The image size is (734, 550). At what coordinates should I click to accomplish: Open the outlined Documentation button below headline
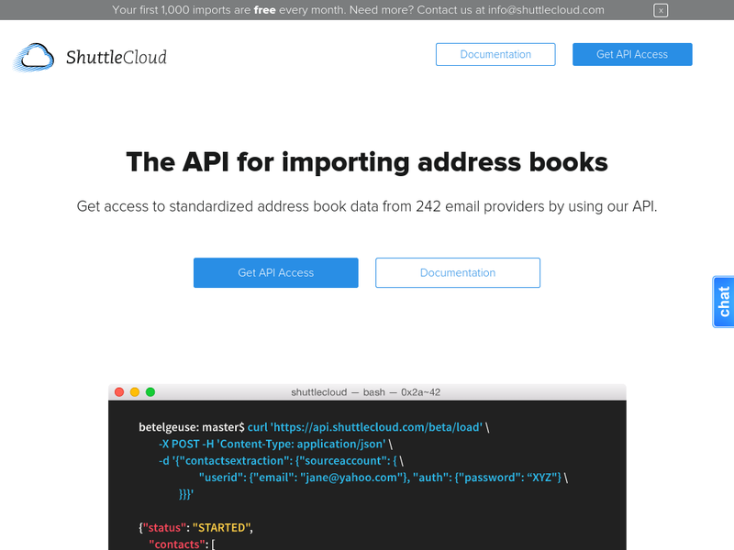(x=457, y=272)
